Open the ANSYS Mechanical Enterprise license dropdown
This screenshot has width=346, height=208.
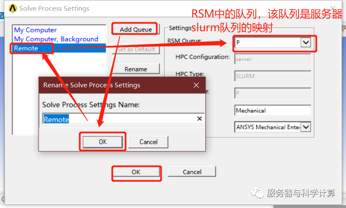click(306, 127)
